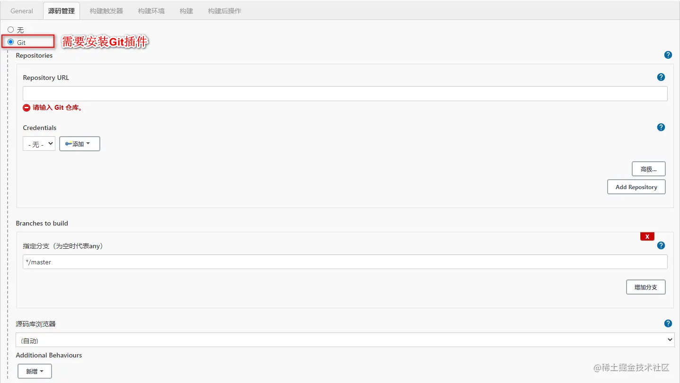The width and height of the screenshot is (680, 383).
Task: Expand the 添加 credentials dropdown button
Action: 79,144
